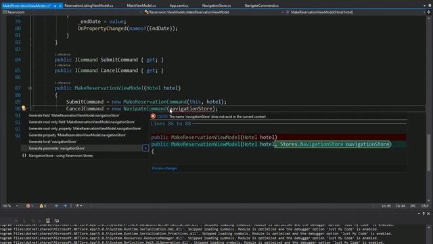Switch to the ReservationListingViewModel.cs tab
The image size is (433, 244).
pyautogui.click(x=89, y=5)
